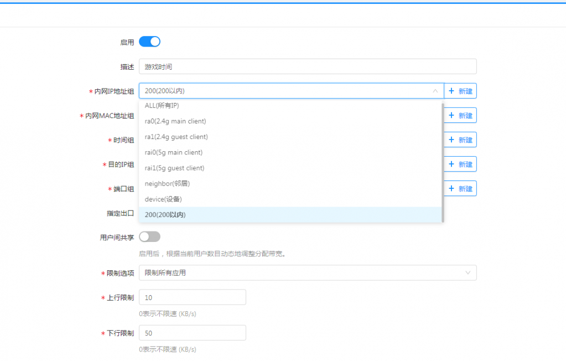The height and width of the screenshot is (361, 566).
Task: Click the 描述 text field
Action: pos(307,66)
